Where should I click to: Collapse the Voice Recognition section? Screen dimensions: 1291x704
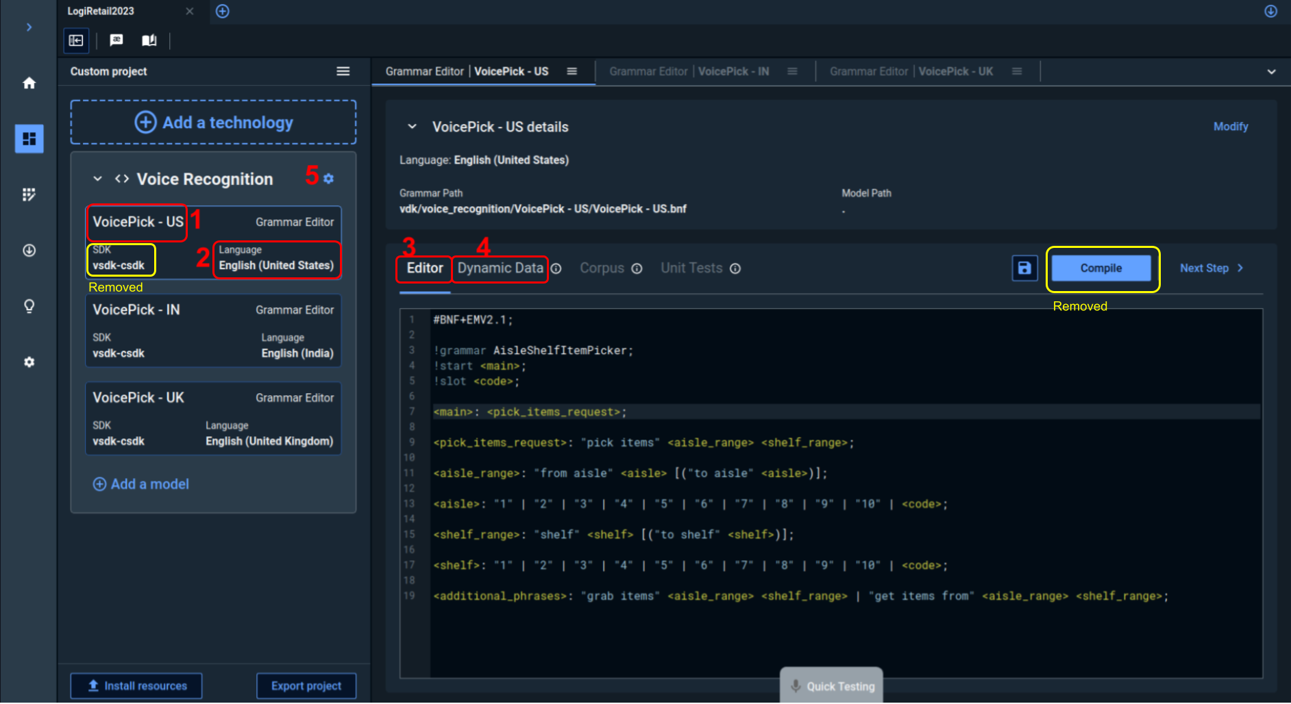(97, 179)
